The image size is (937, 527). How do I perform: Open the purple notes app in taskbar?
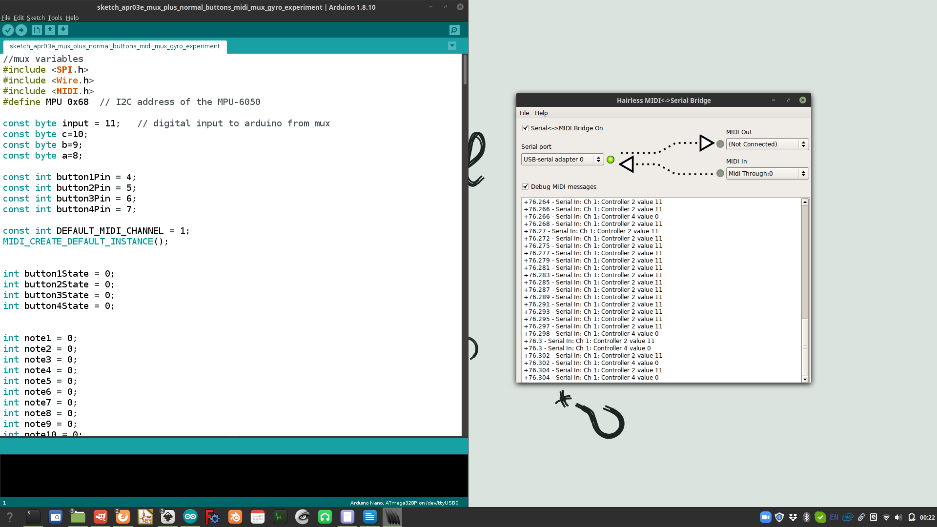pyautogui.click(x=347, y=517)
